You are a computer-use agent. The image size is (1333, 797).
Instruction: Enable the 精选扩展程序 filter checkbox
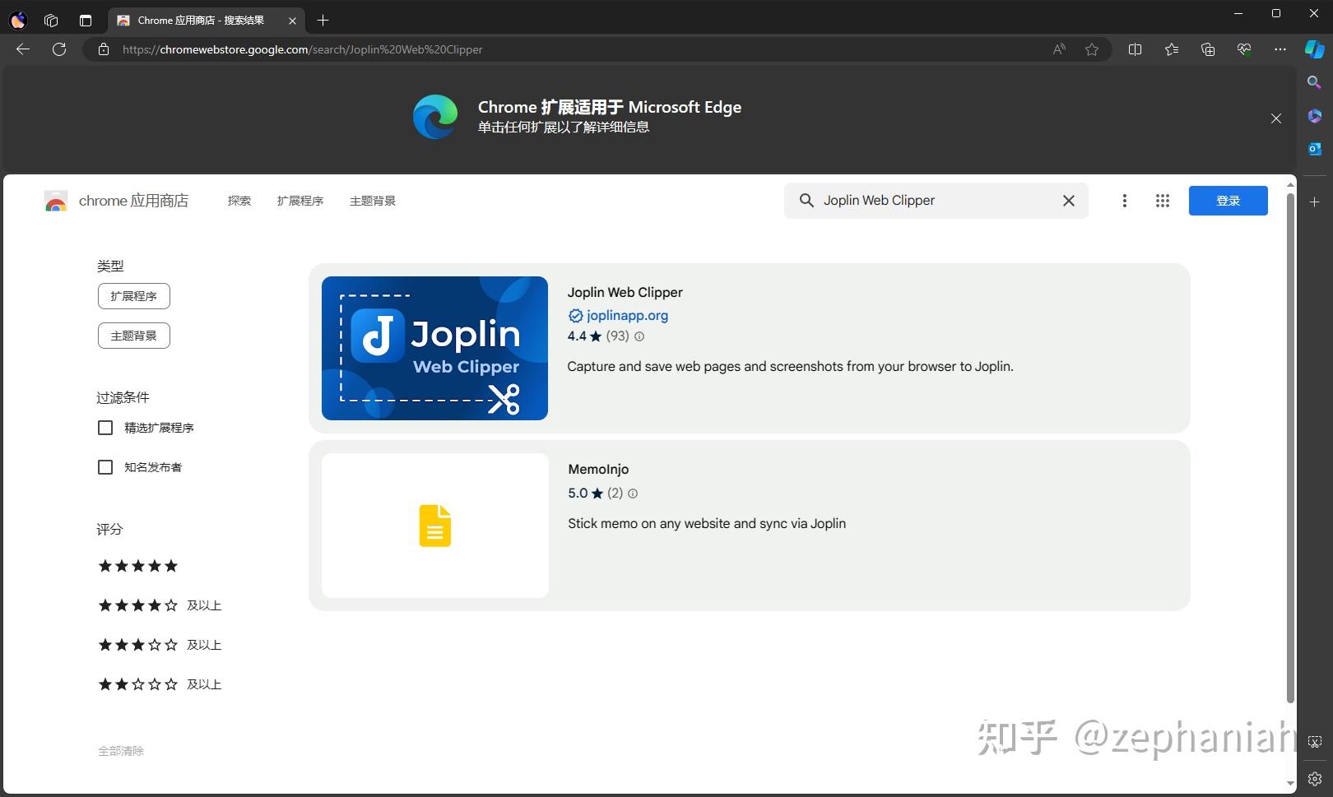[105, 427]
